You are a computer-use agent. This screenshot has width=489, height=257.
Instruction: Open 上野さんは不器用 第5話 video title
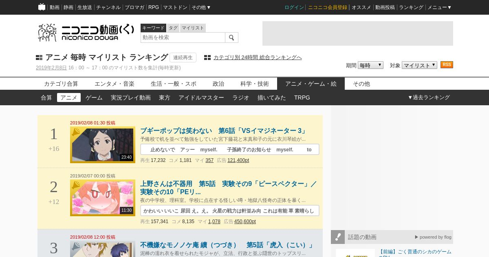click(x=229, y=188)
